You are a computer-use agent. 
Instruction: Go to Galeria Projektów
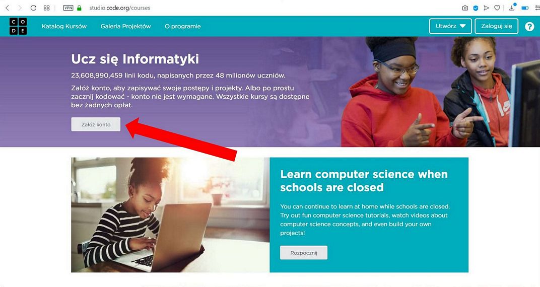pyautogui.click(x=126, y=26)
